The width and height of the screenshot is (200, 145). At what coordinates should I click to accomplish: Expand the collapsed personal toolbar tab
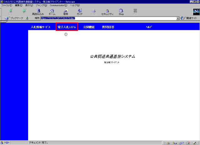pos(3,22)
